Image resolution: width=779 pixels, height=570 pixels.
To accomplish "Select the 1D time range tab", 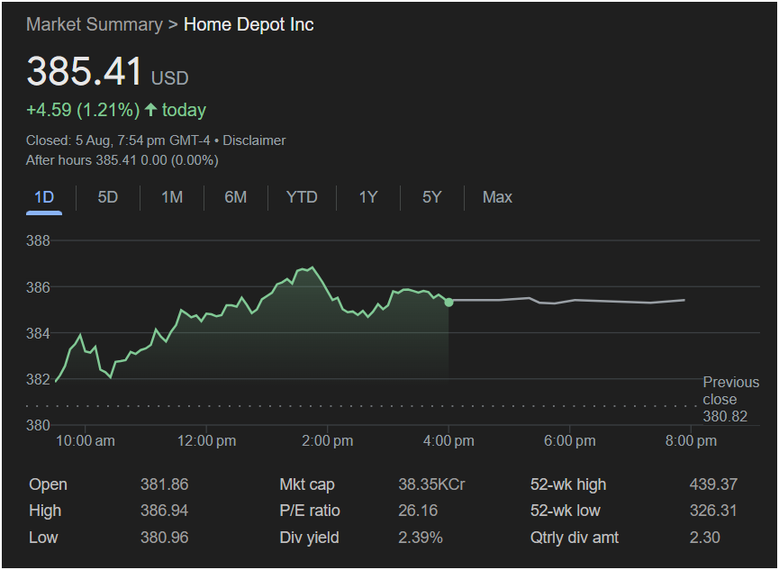I will click(x=44, y=197).
